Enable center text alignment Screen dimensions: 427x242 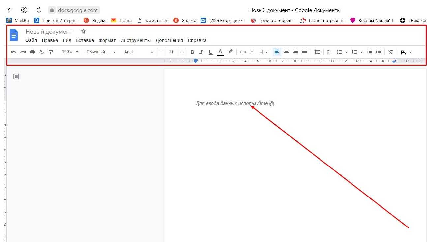286,52
